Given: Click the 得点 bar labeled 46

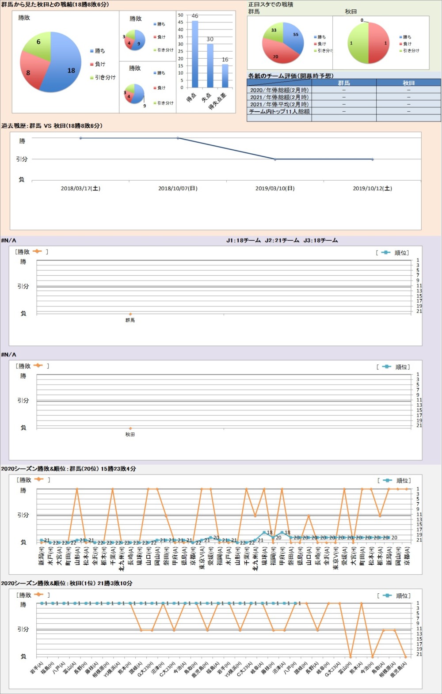Looking at the screenshot, I should point(195,54).
